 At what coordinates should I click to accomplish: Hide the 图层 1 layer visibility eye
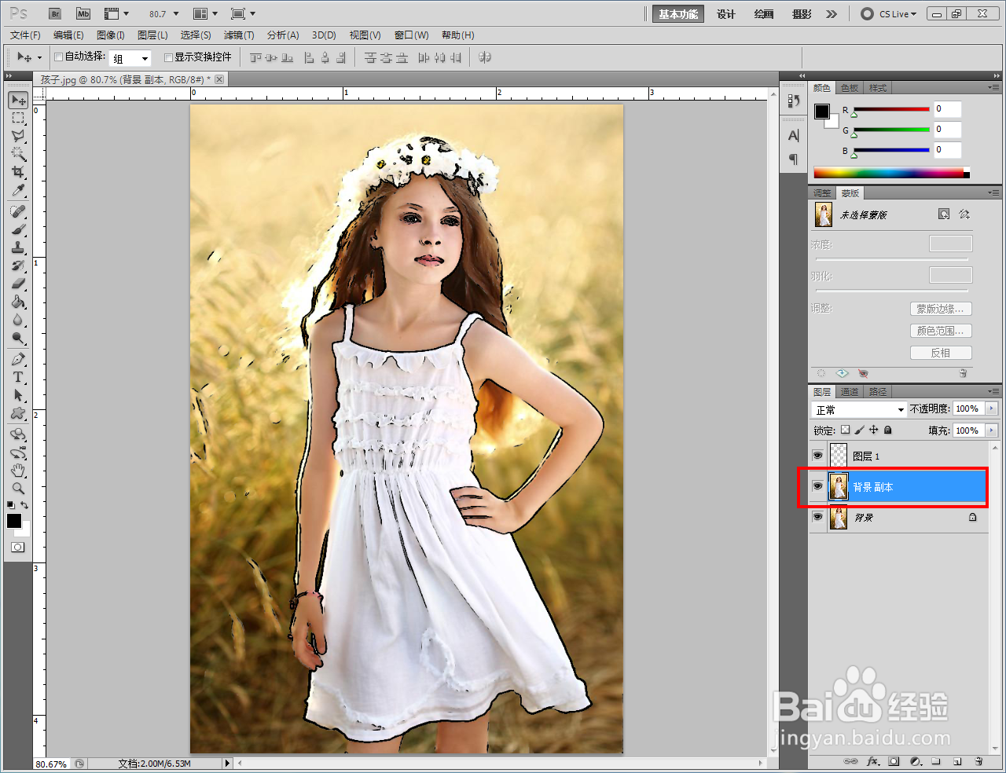[x=817, y=456]
